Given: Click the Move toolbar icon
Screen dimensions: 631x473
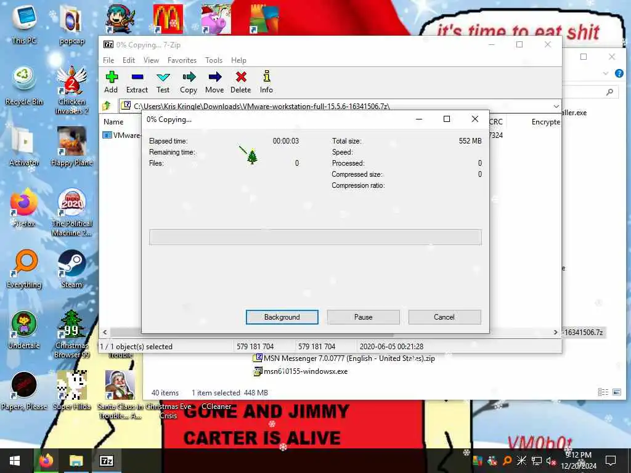Looking at the screenshot, I should pyautogui.click(x=214, y=82).
